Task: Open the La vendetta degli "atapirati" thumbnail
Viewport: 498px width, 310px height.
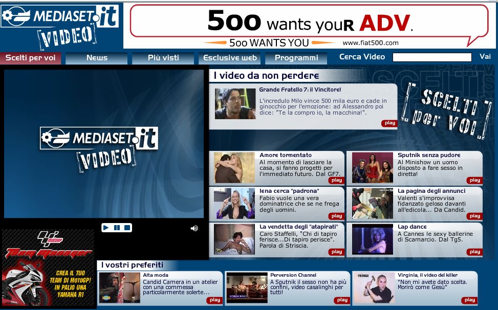Action: (x=234, y=239)
